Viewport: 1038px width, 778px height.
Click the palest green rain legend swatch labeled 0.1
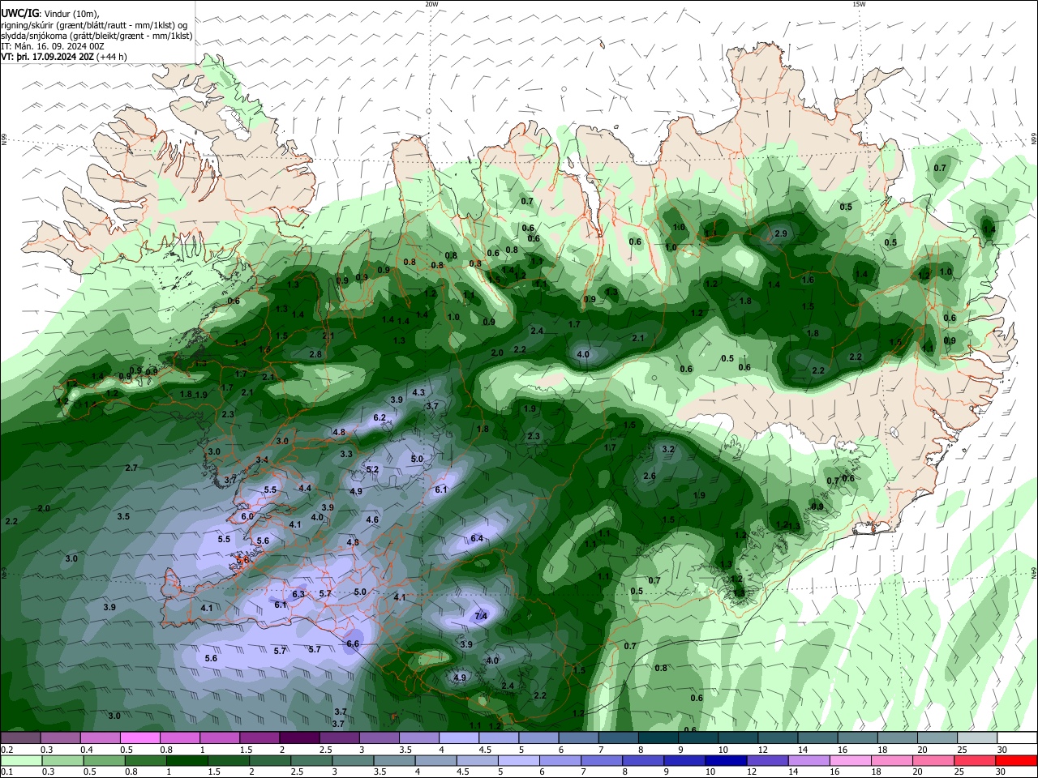point(20,760)
